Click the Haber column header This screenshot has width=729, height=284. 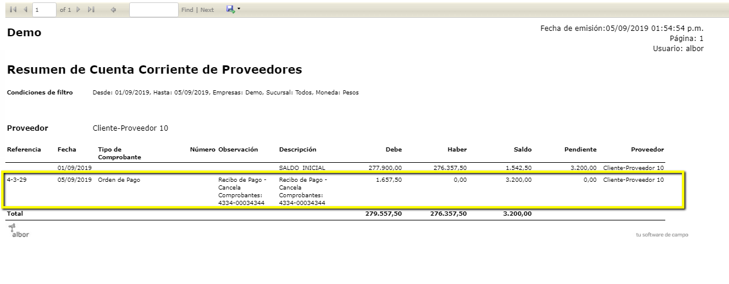coord(457,149)
